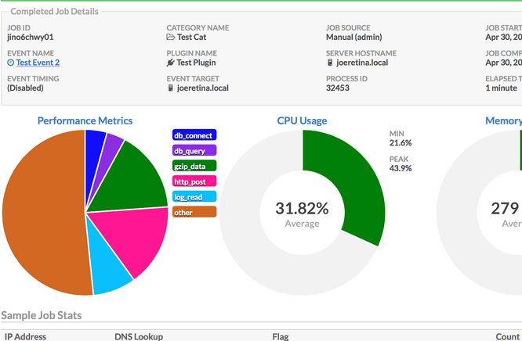Click the Manual (admin) job source value
Screen dimensions: 522x341
coord(354,37)
